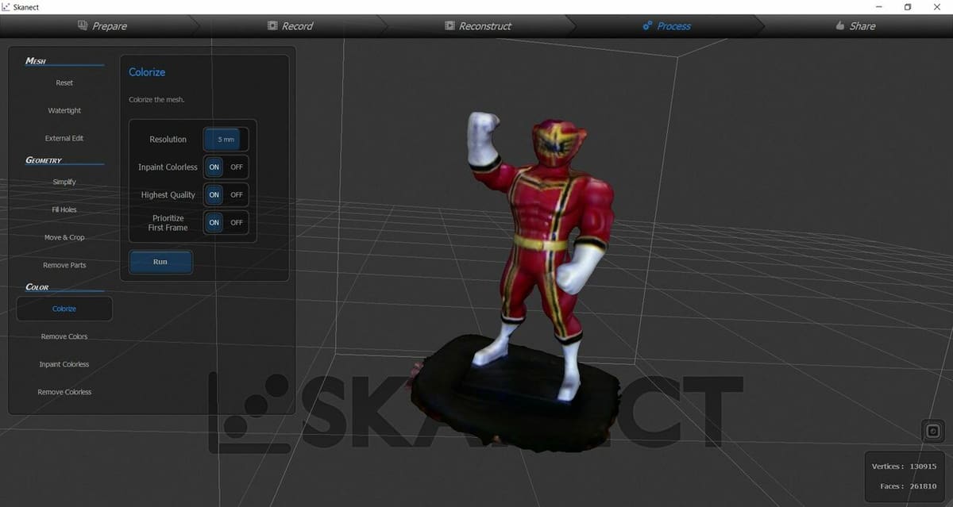The height and width of the screenshot is (507, 953).
Task: Click the Skanect logo icon in title bar
Action: coord(6,7)
